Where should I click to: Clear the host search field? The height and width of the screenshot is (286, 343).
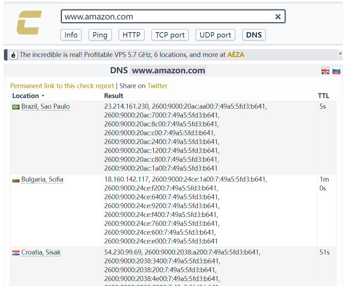point(278,17)
